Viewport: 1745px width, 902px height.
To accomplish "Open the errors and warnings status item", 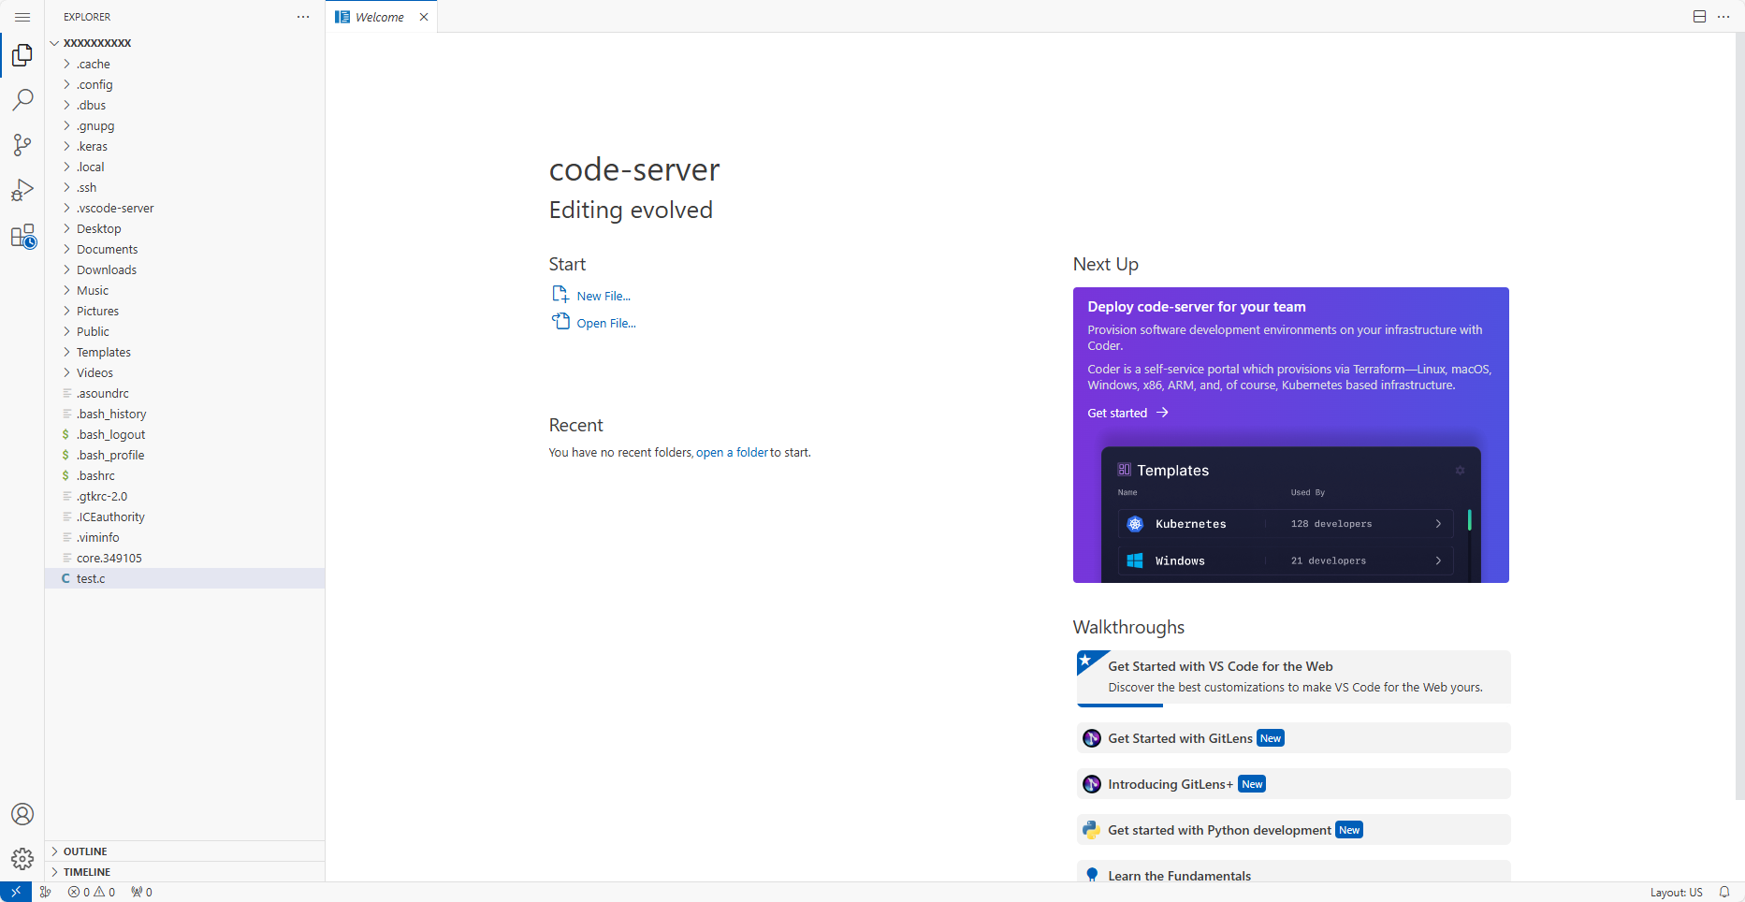I will click(x=92, y=892).
